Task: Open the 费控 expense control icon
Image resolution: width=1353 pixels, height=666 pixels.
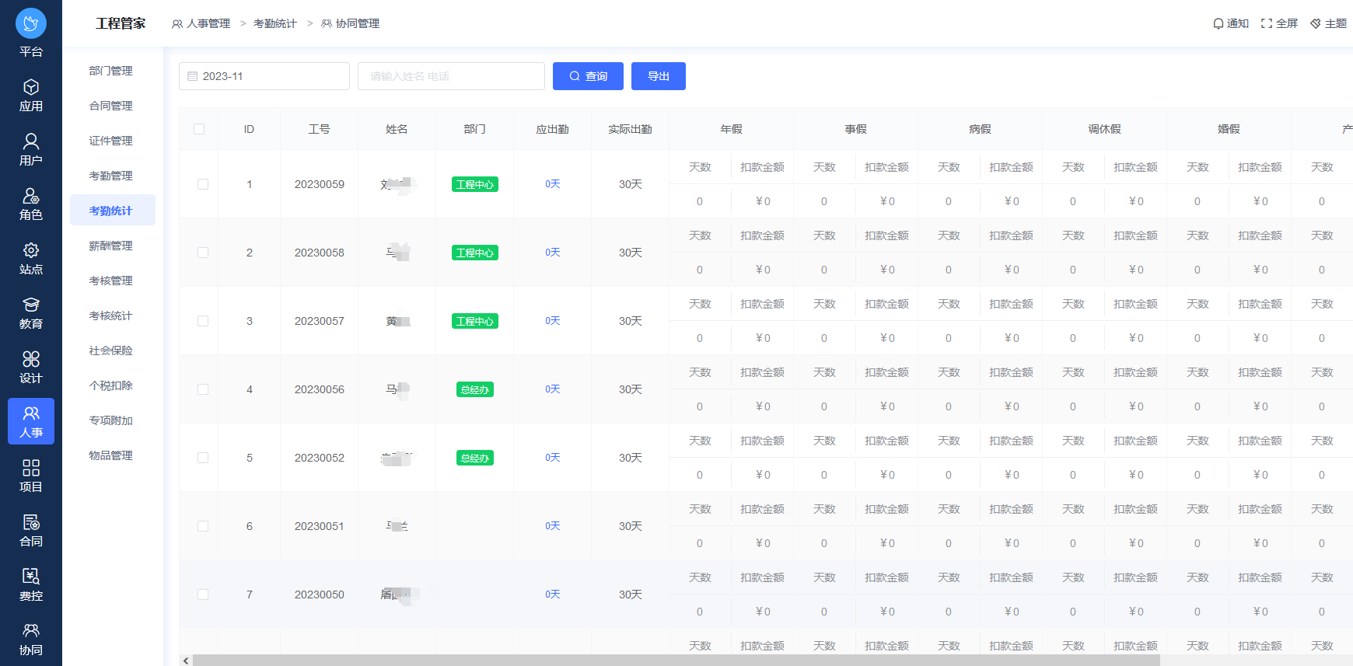Action: 31,577
